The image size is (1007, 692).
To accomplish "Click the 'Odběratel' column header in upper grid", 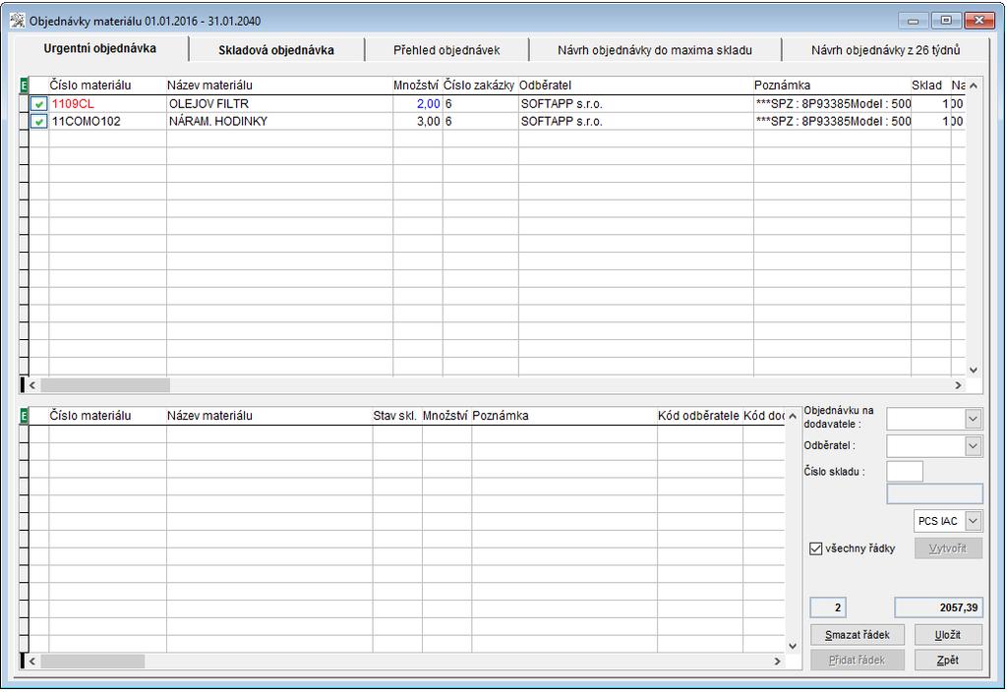I will point(636,86).
